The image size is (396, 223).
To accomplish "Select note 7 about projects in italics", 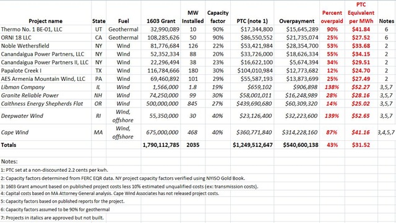I will tap(52, 217).
